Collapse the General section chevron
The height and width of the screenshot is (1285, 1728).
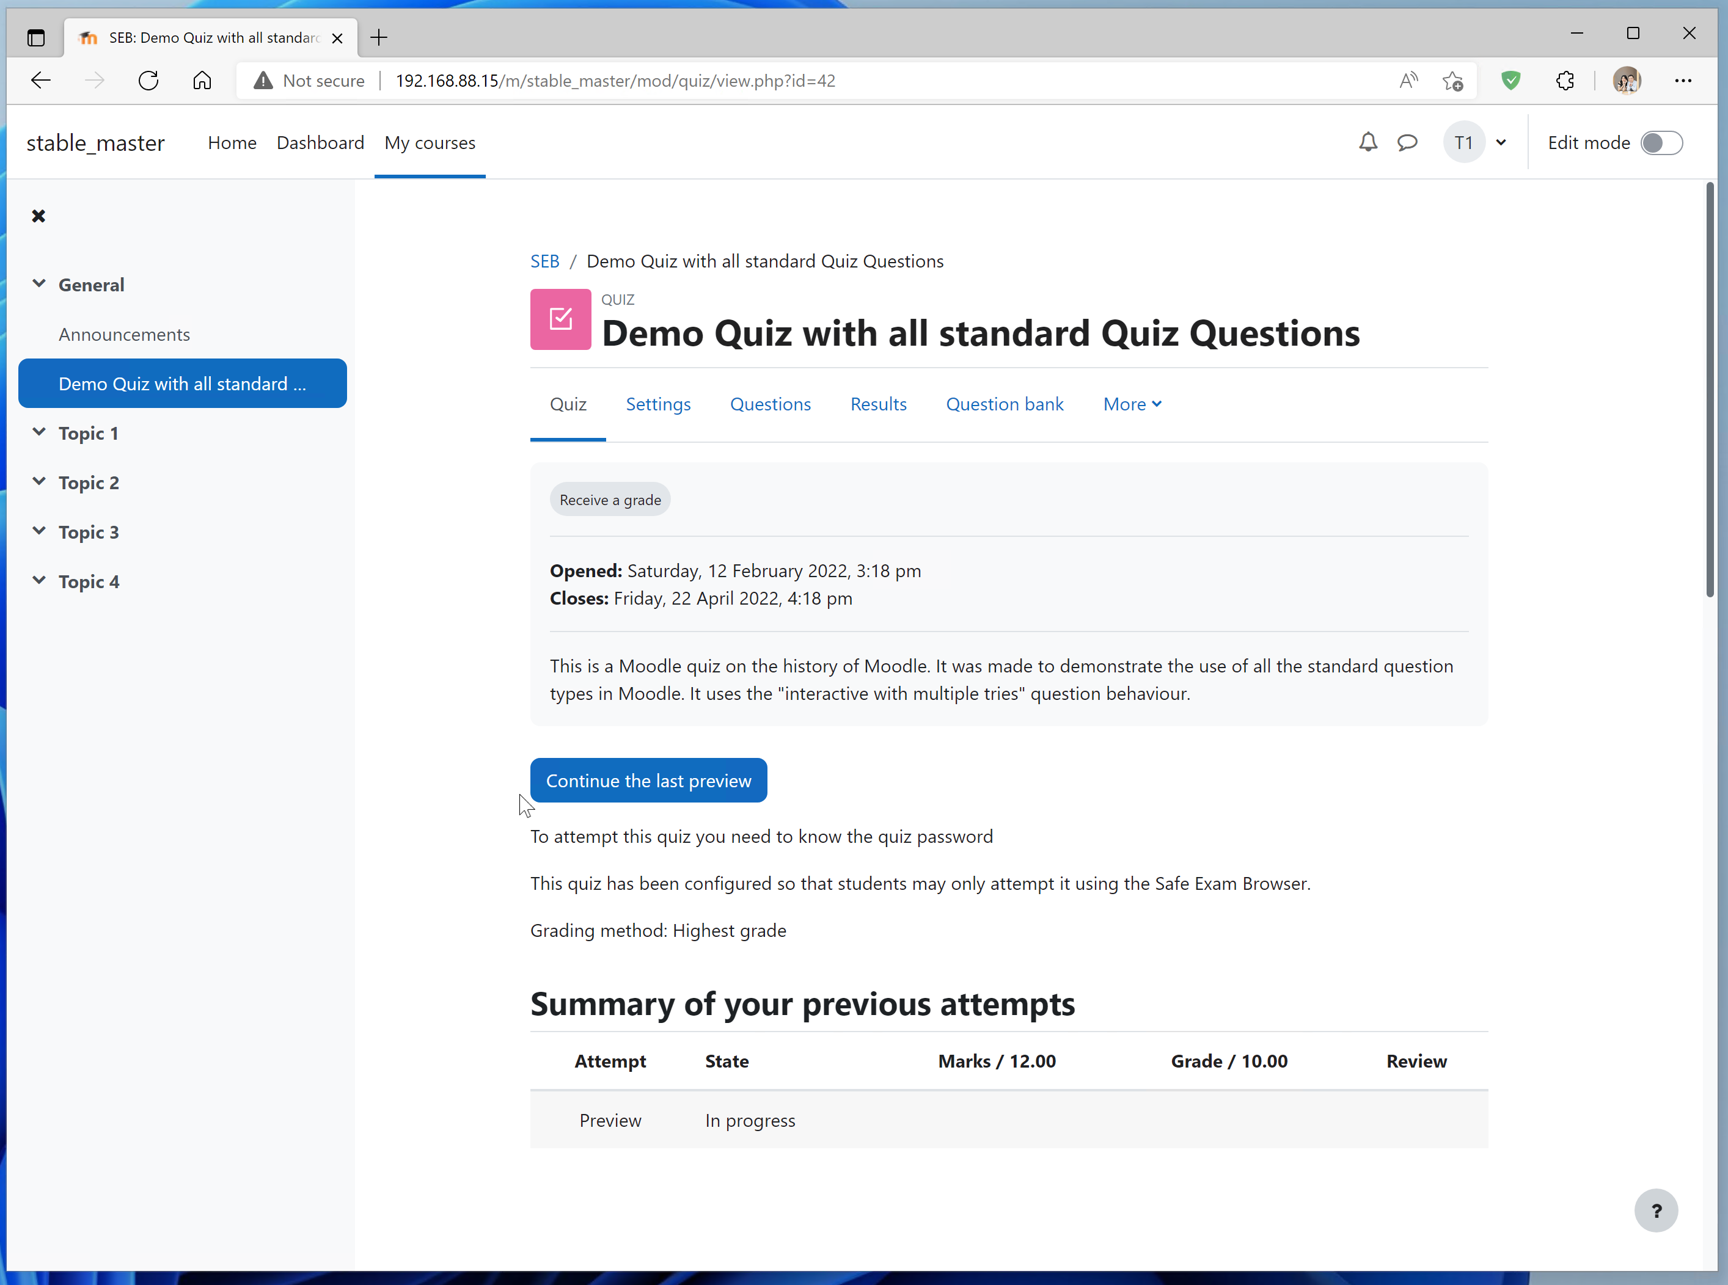pos(39,284)
